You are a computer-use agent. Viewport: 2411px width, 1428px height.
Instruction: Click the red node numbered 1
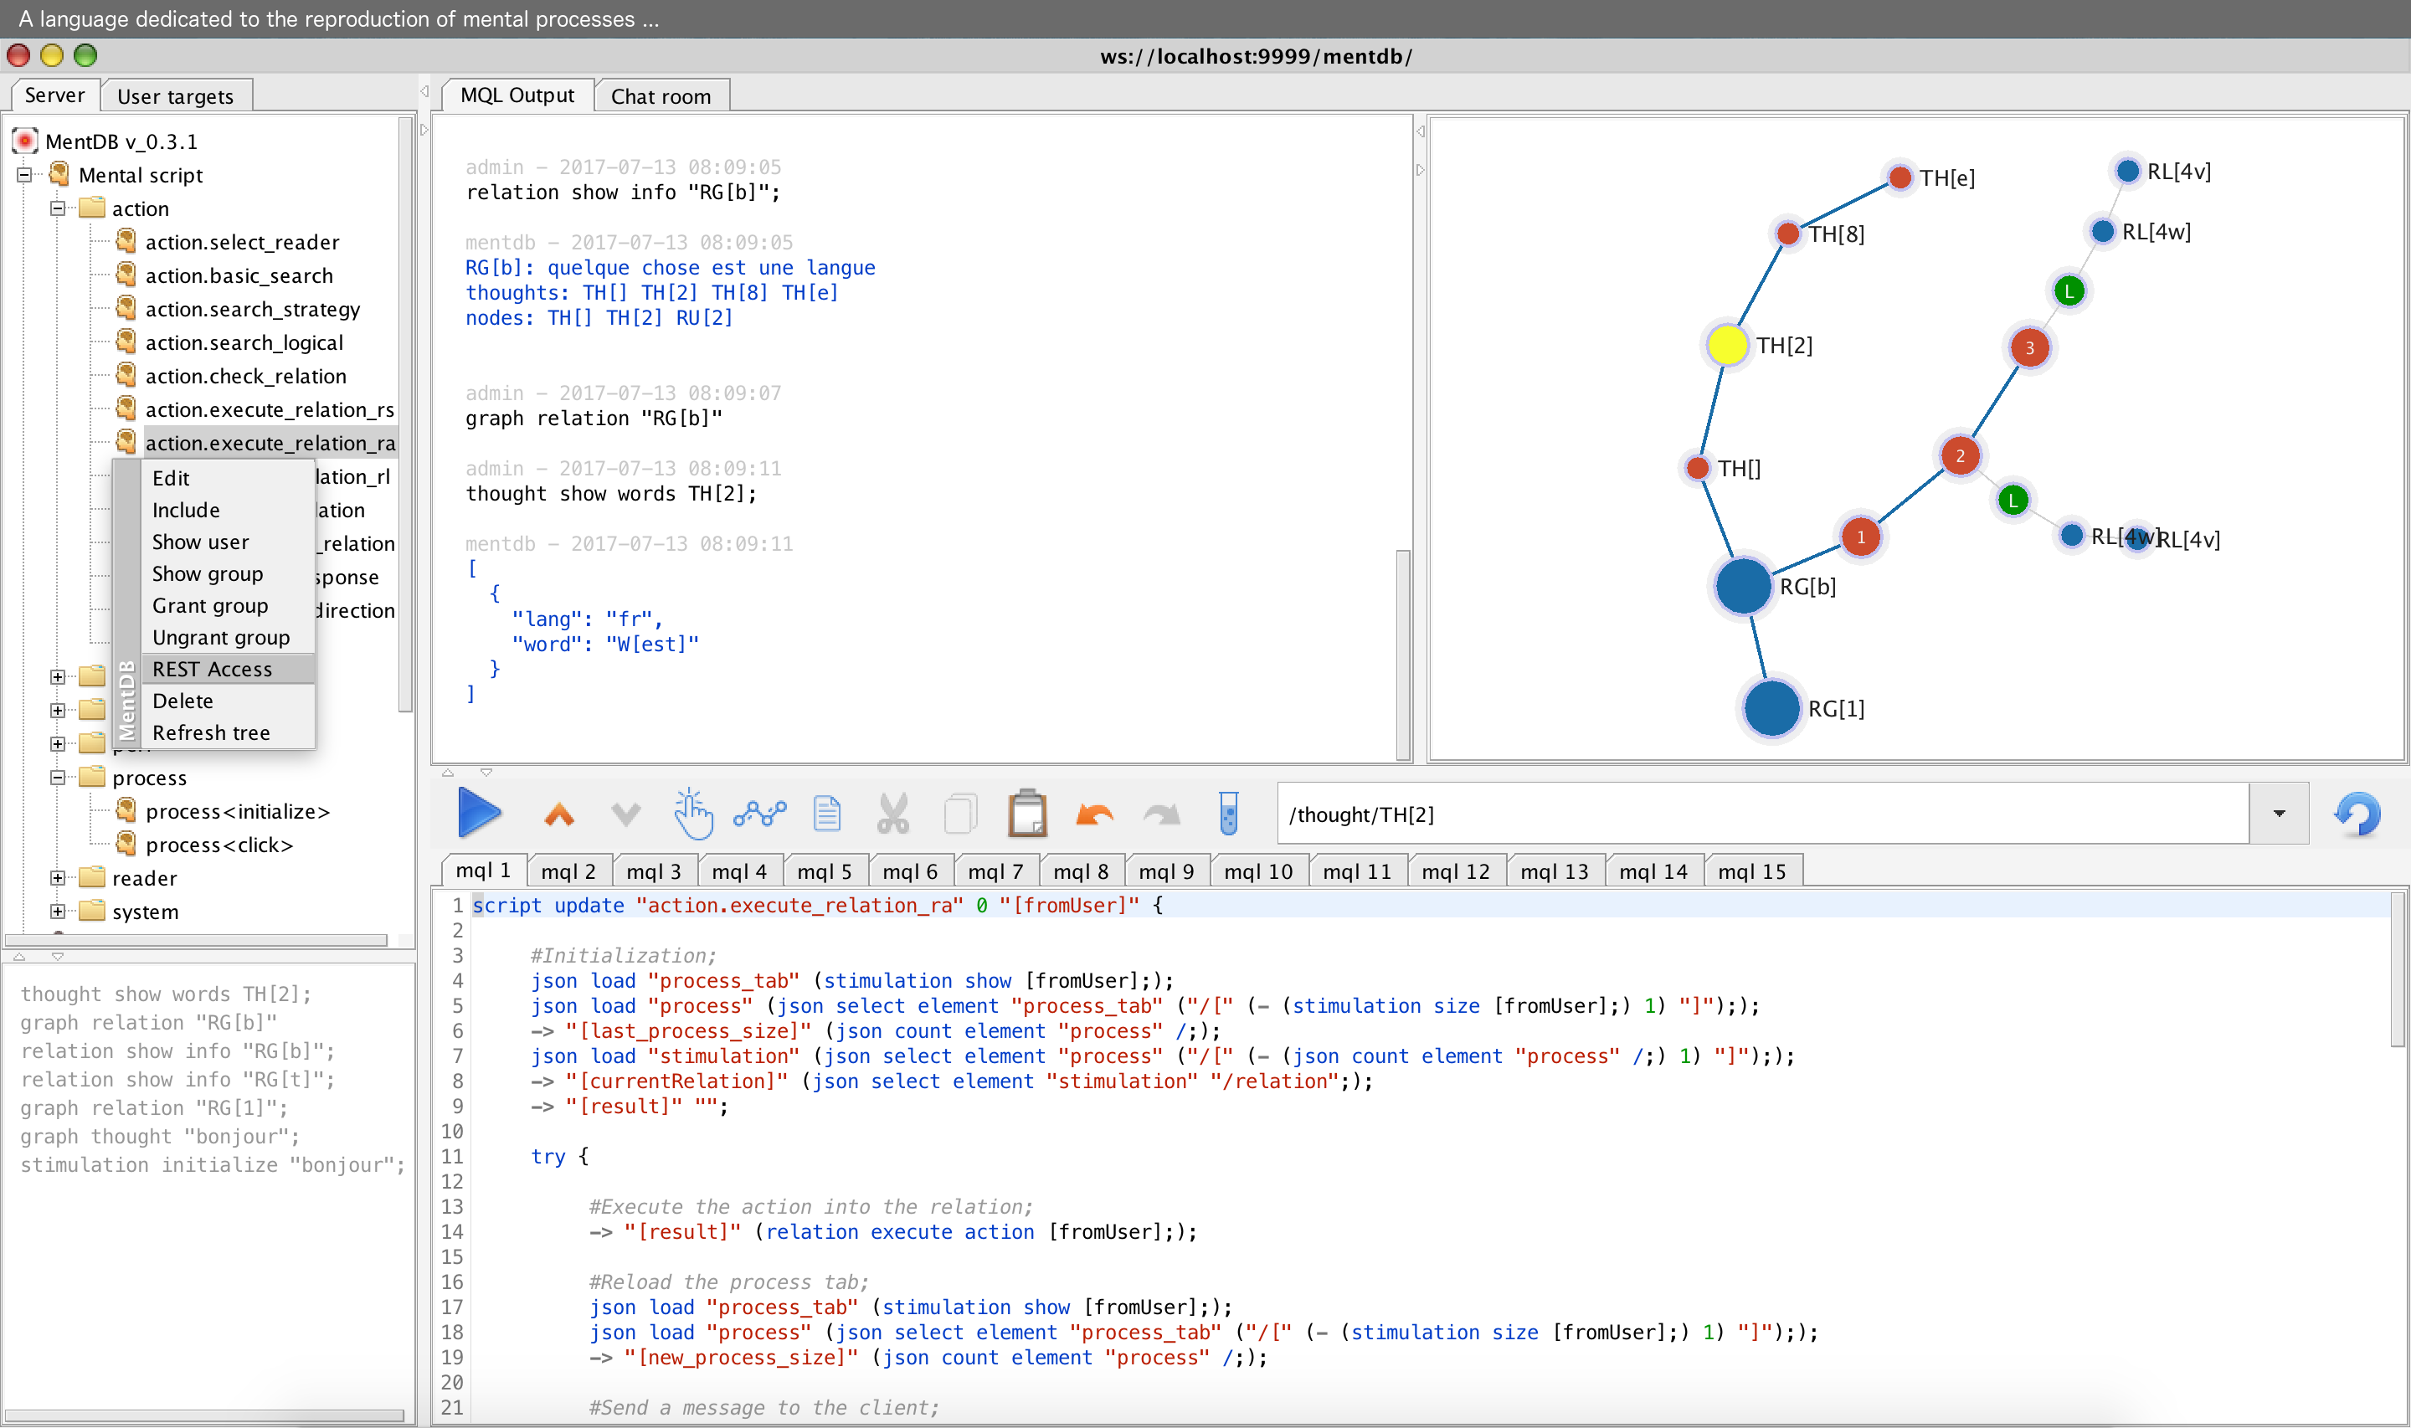1859,537
